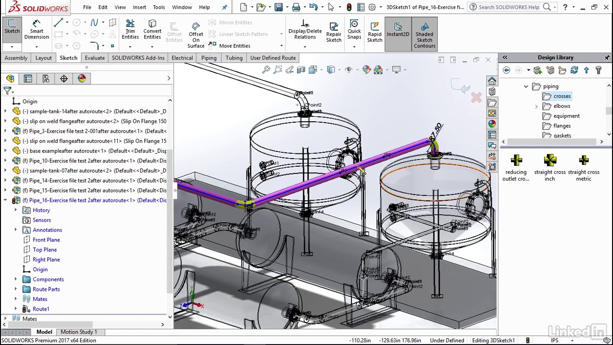This screenshot has width=613, height=345.
Task: Collapse Pipe_16-Exercise file test 2after autoroute
Action: pyautogui.click(x=5, y=200)
